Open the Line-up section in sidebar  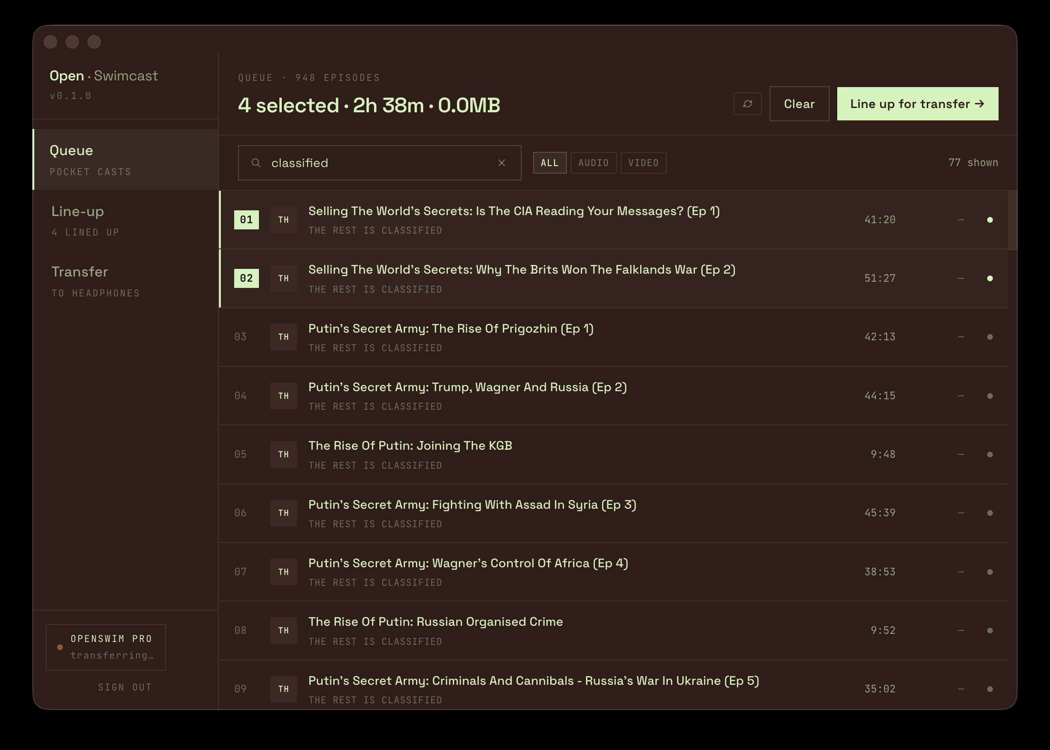tap(126, 220)
